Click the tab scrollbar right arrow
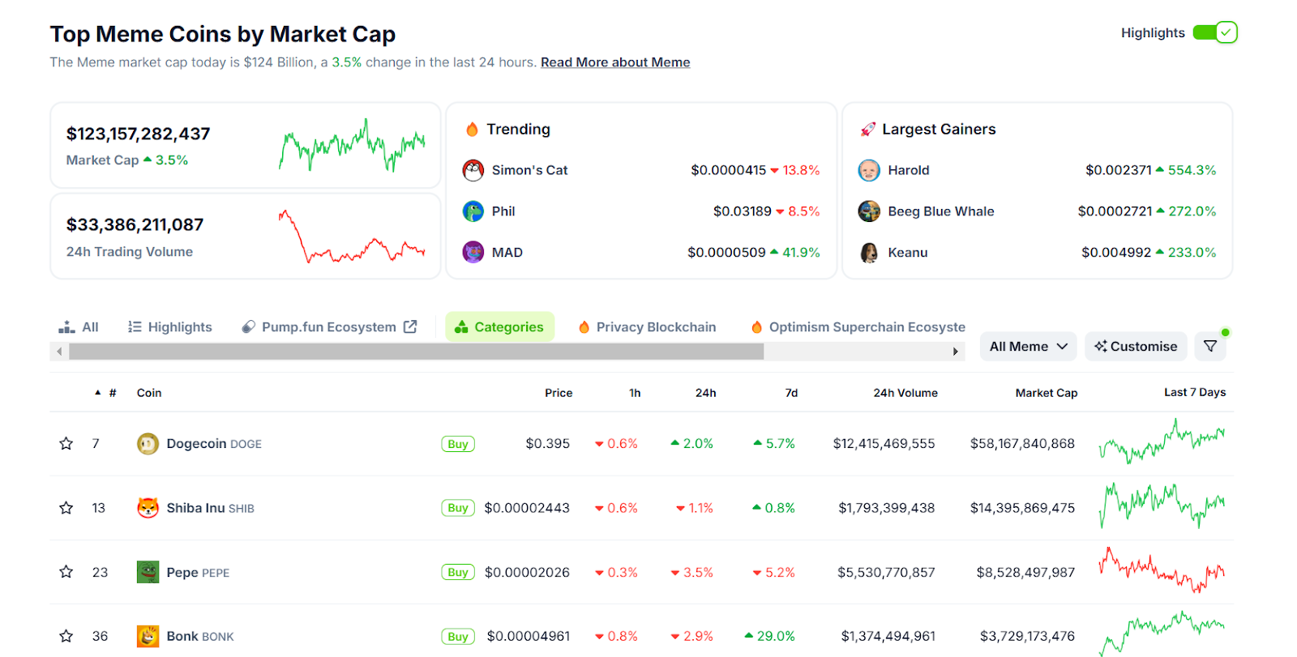This screenshot has width=1297, height=657. point(956,352)
